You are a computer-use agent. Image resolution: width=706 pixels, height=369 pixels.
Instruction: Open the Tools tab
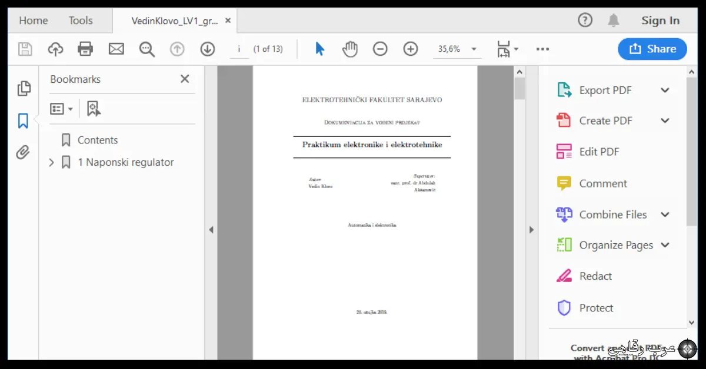pyautogui.click(x=81, y=20)
